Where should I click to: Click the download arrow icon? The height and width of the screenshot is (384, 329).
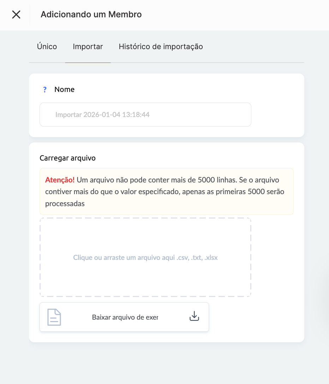tap(194, 316)
